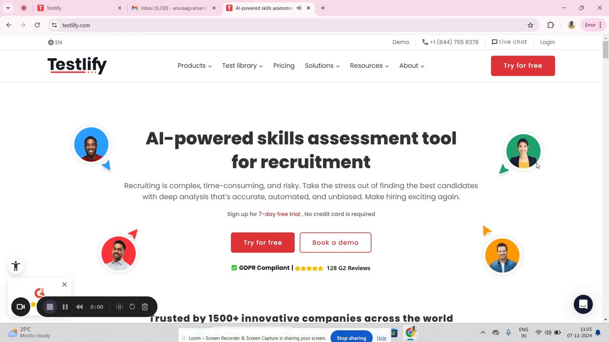
Task: Show hidden icons in the system tray
Action: (x=483, y=332)
